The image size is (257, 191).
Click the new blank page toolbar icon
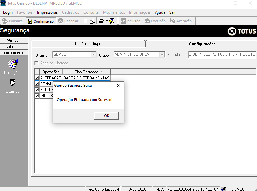click(x=85, y=21)
